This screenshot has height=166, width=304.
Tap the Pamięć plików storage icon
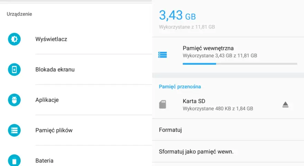(14, 130)
